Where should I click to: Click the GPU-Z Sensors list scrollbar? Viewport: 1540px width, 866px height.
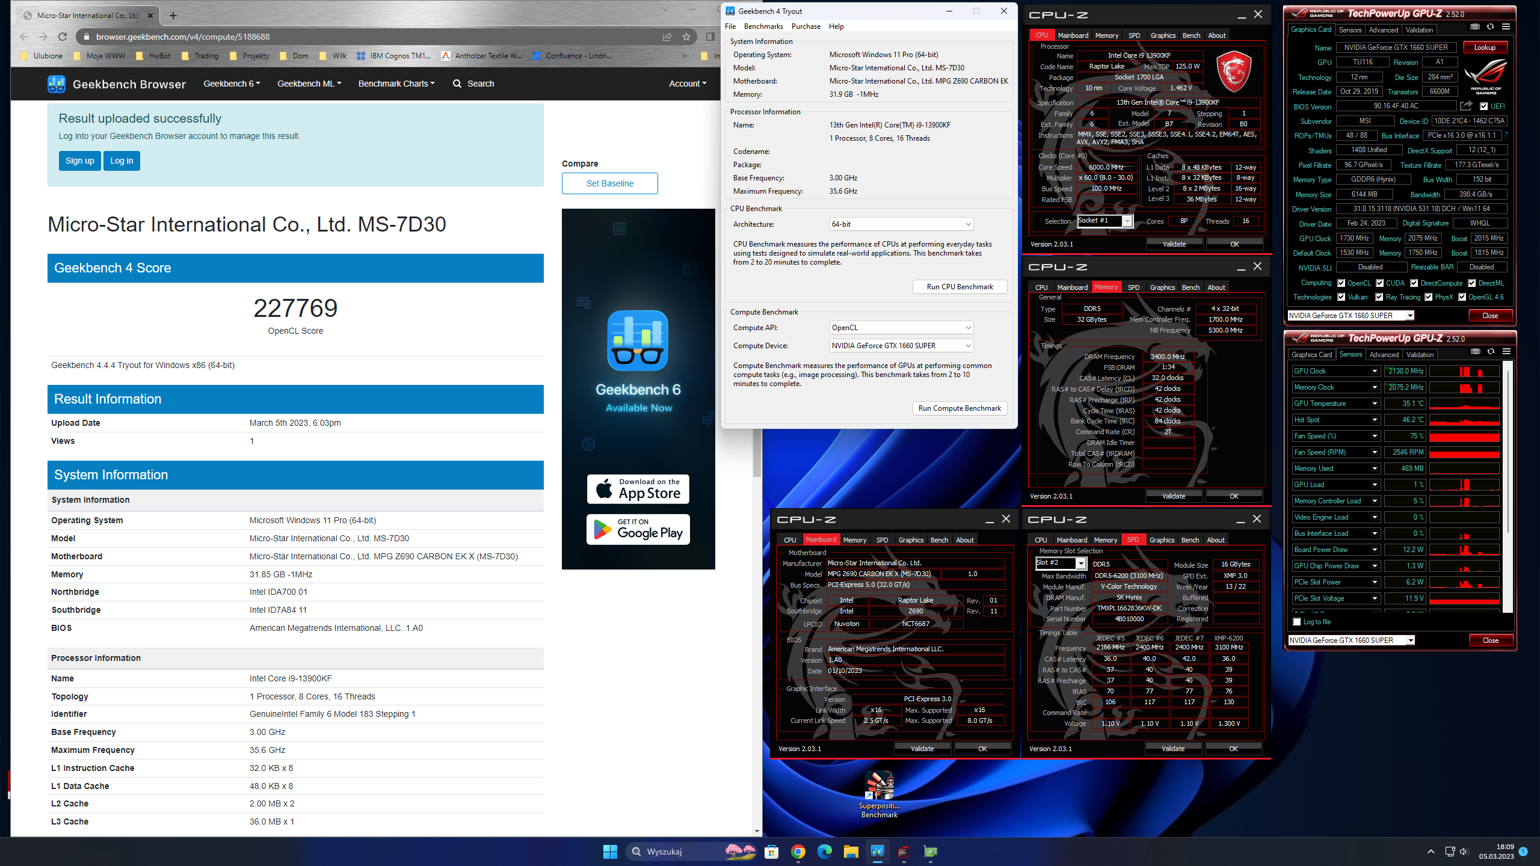(1507, 487)
